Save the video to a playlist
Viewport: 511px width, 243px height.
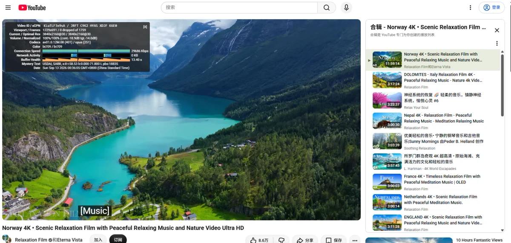(333, 240)
